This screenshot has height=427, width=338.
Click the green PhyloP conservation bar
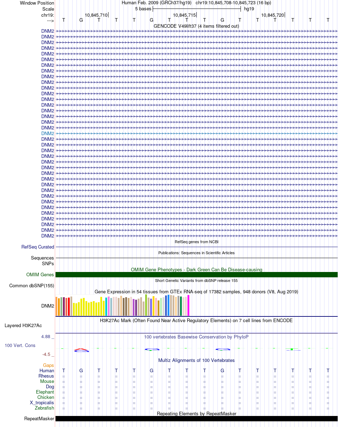tap(292, 349)
